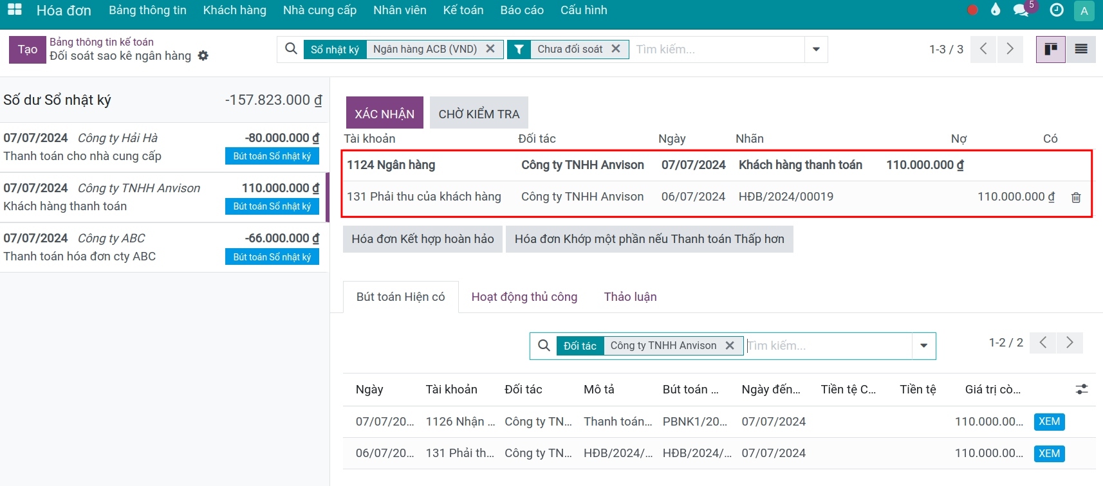Select Thảo luận tab

point(631,297)
